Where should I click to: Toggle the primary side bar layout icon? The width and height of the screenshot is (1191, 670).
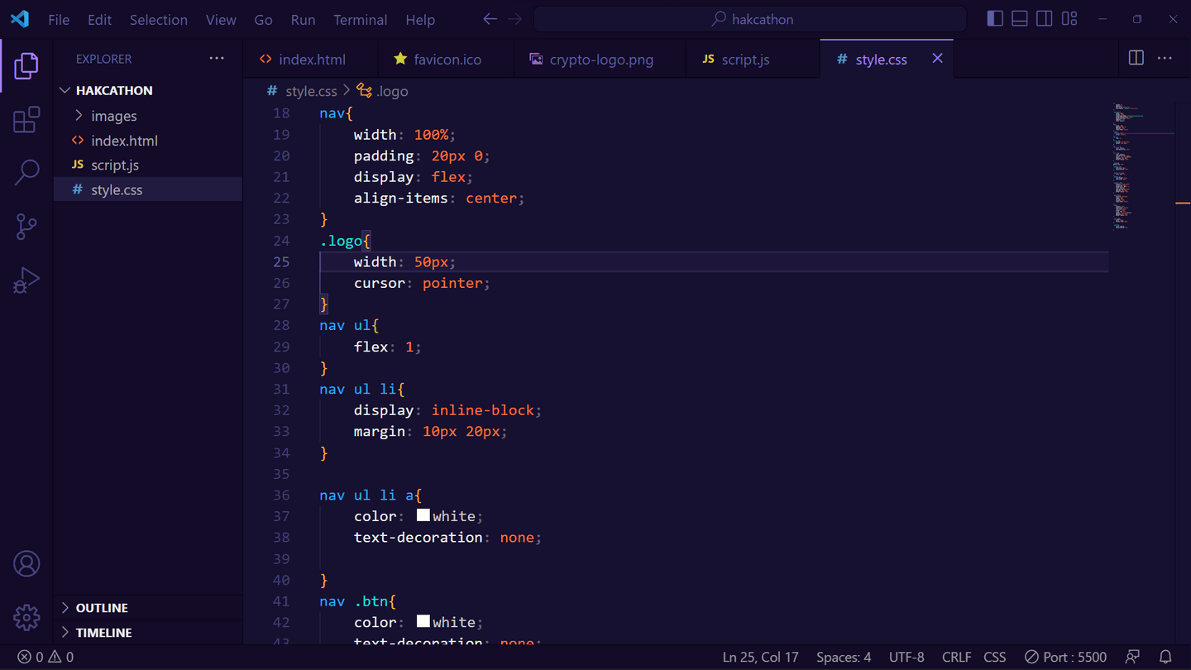(x=995, y=19)
